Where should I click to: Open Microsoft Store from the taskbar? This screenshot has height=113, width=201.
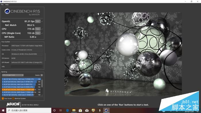tap(80, 110)
